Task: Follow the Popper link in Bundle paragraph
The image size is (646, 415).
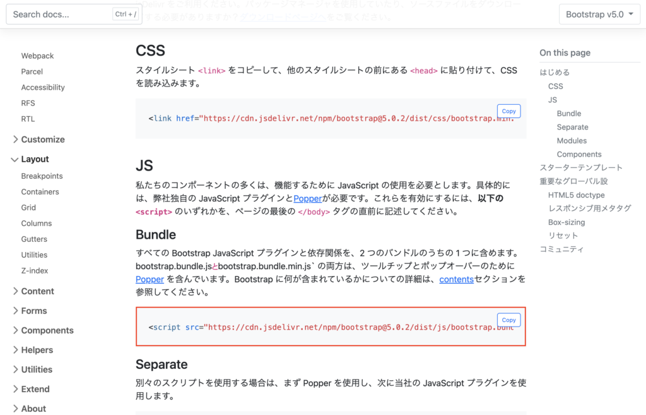Action: [x=150, y=279]
